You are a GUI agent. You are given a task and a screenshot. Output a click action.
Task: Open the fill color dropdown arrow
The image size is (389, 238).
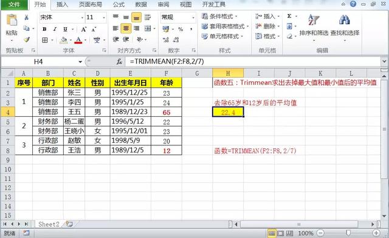pos(71,40)
